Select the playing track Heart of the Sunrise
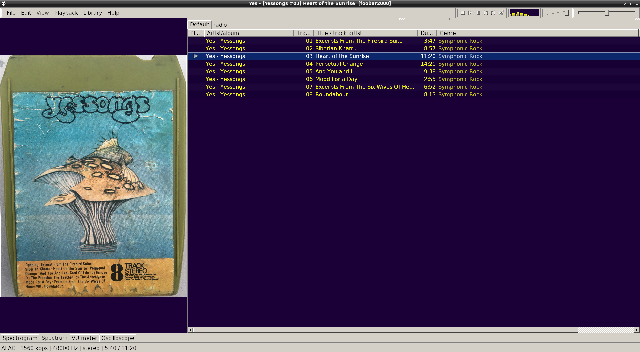 point(413,56)
